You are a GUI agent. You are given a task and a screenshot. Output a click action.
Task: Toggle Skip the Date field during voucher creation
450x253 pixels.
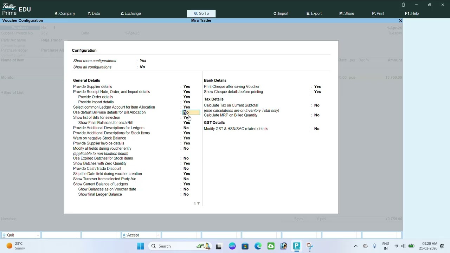[187, 174]
